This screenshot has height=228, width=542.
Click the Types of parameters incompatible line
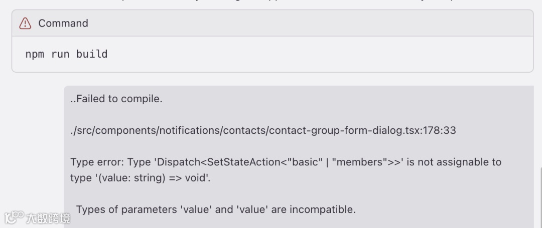216,209
